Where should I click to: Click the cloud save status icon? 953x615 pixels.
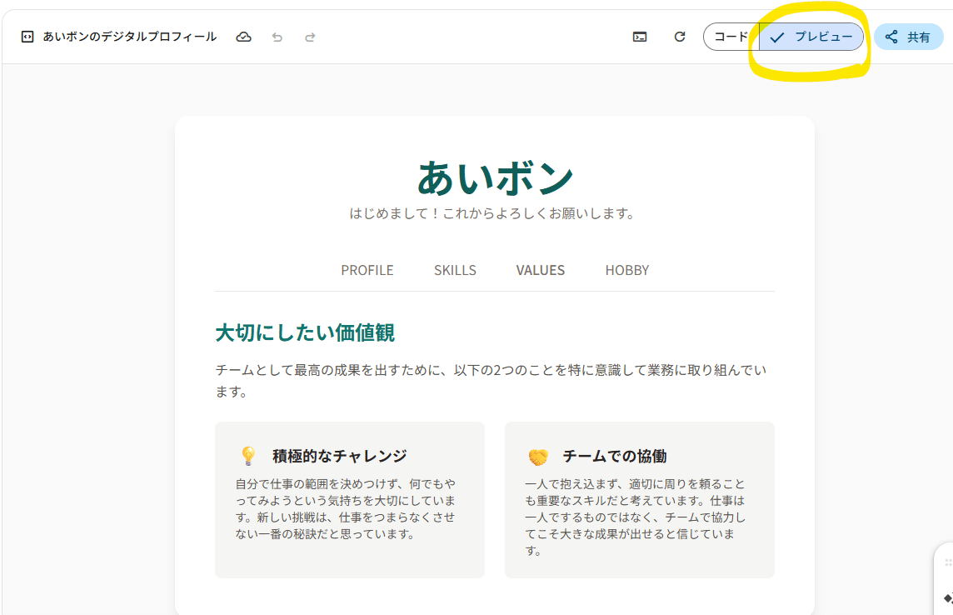243,37
